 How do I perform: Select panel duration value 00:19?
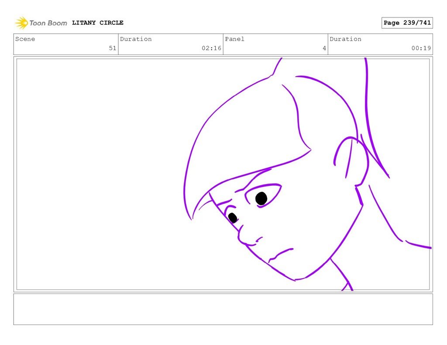421,48
